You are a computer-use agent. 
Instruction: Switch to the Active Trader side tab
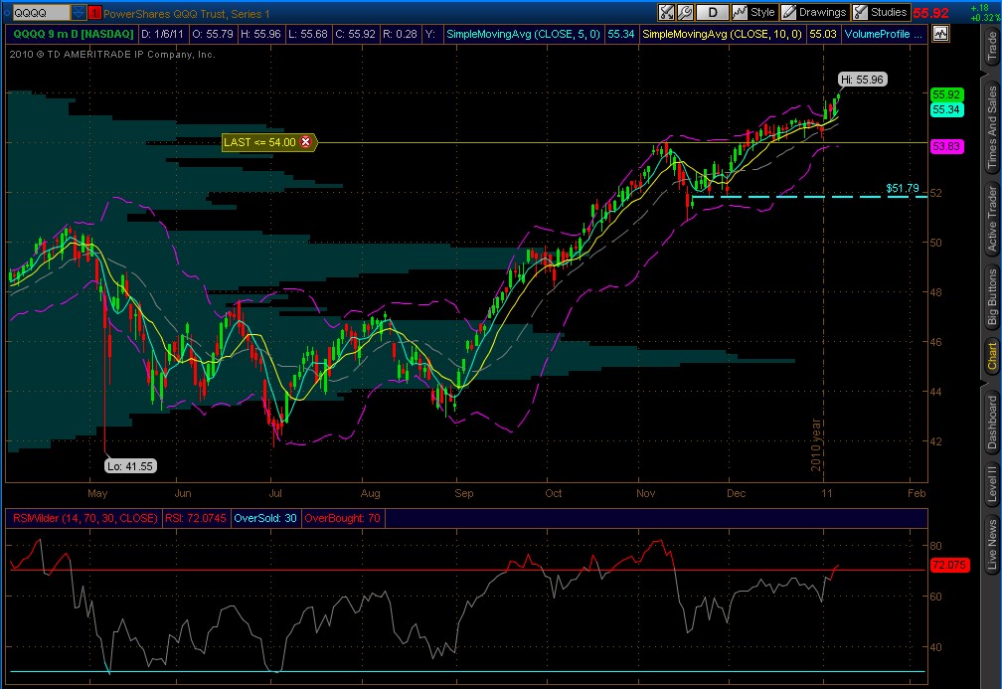(992, 219)
